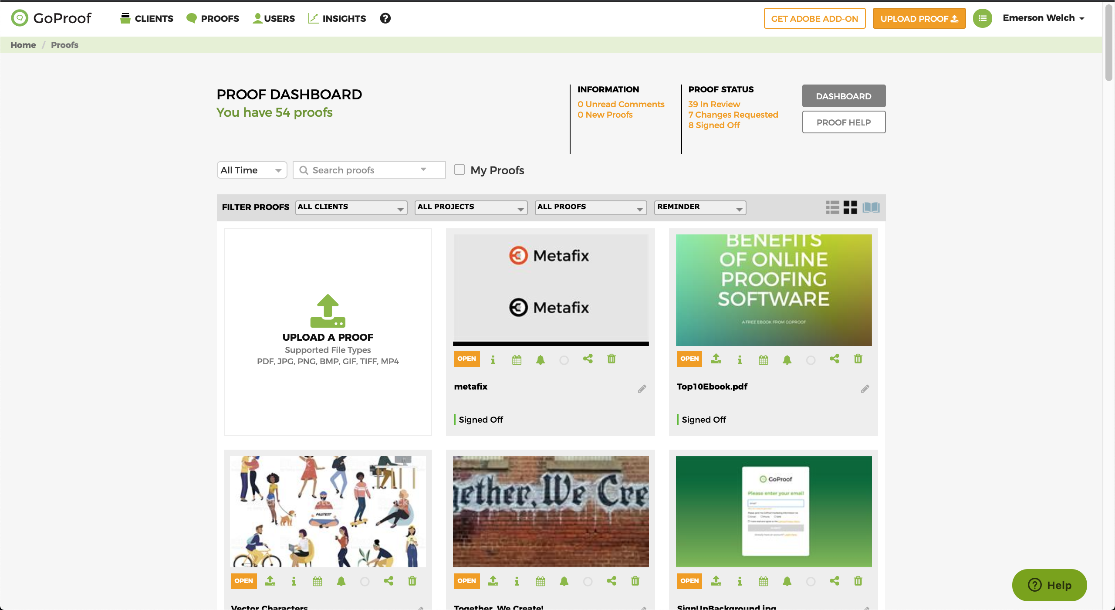1115x610 pixels.
Task: Click the PROOF HELP button
Action: tap(844, 122)
